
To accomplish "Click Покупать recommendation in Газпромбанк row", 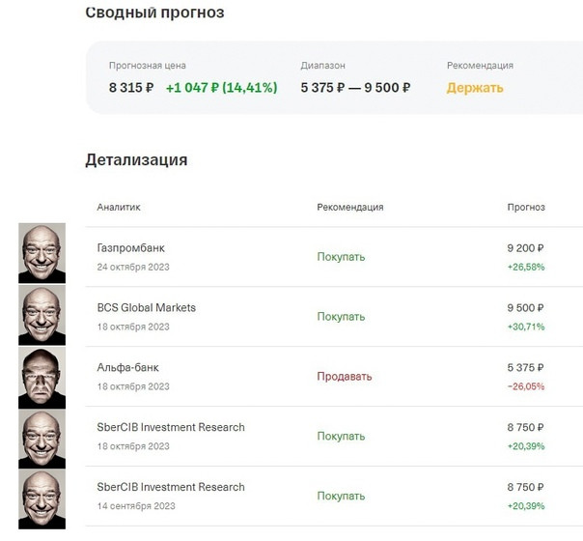I will click(x=341, y=257).
